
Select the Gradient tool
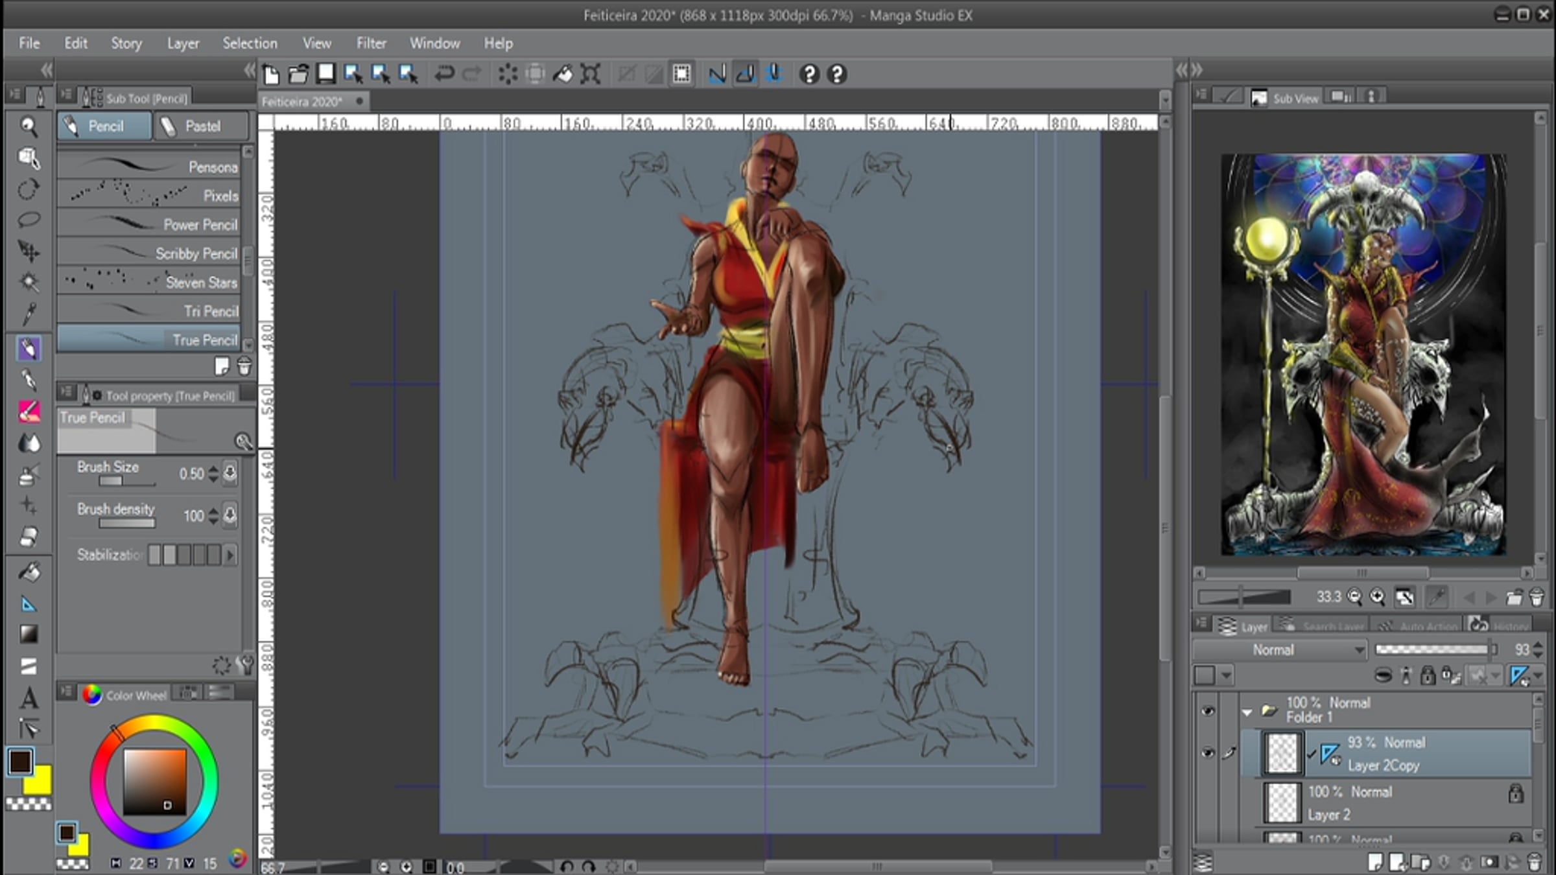click(x=29, y=634)
